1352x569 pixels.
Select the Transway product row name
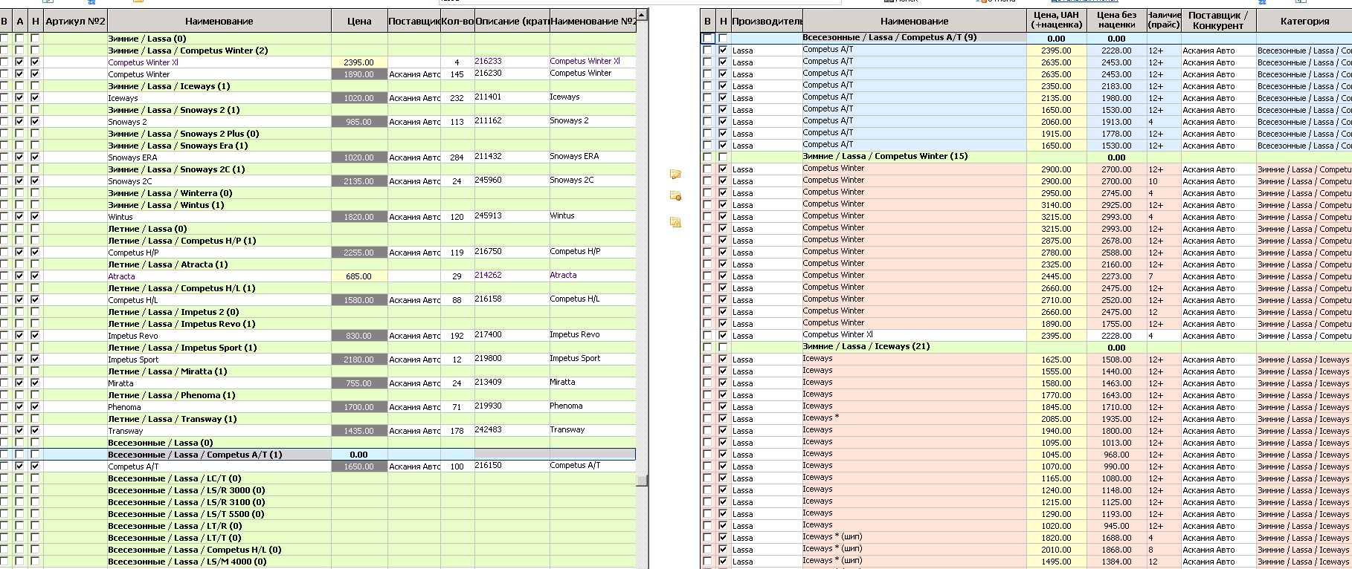[x=125, y=431]
